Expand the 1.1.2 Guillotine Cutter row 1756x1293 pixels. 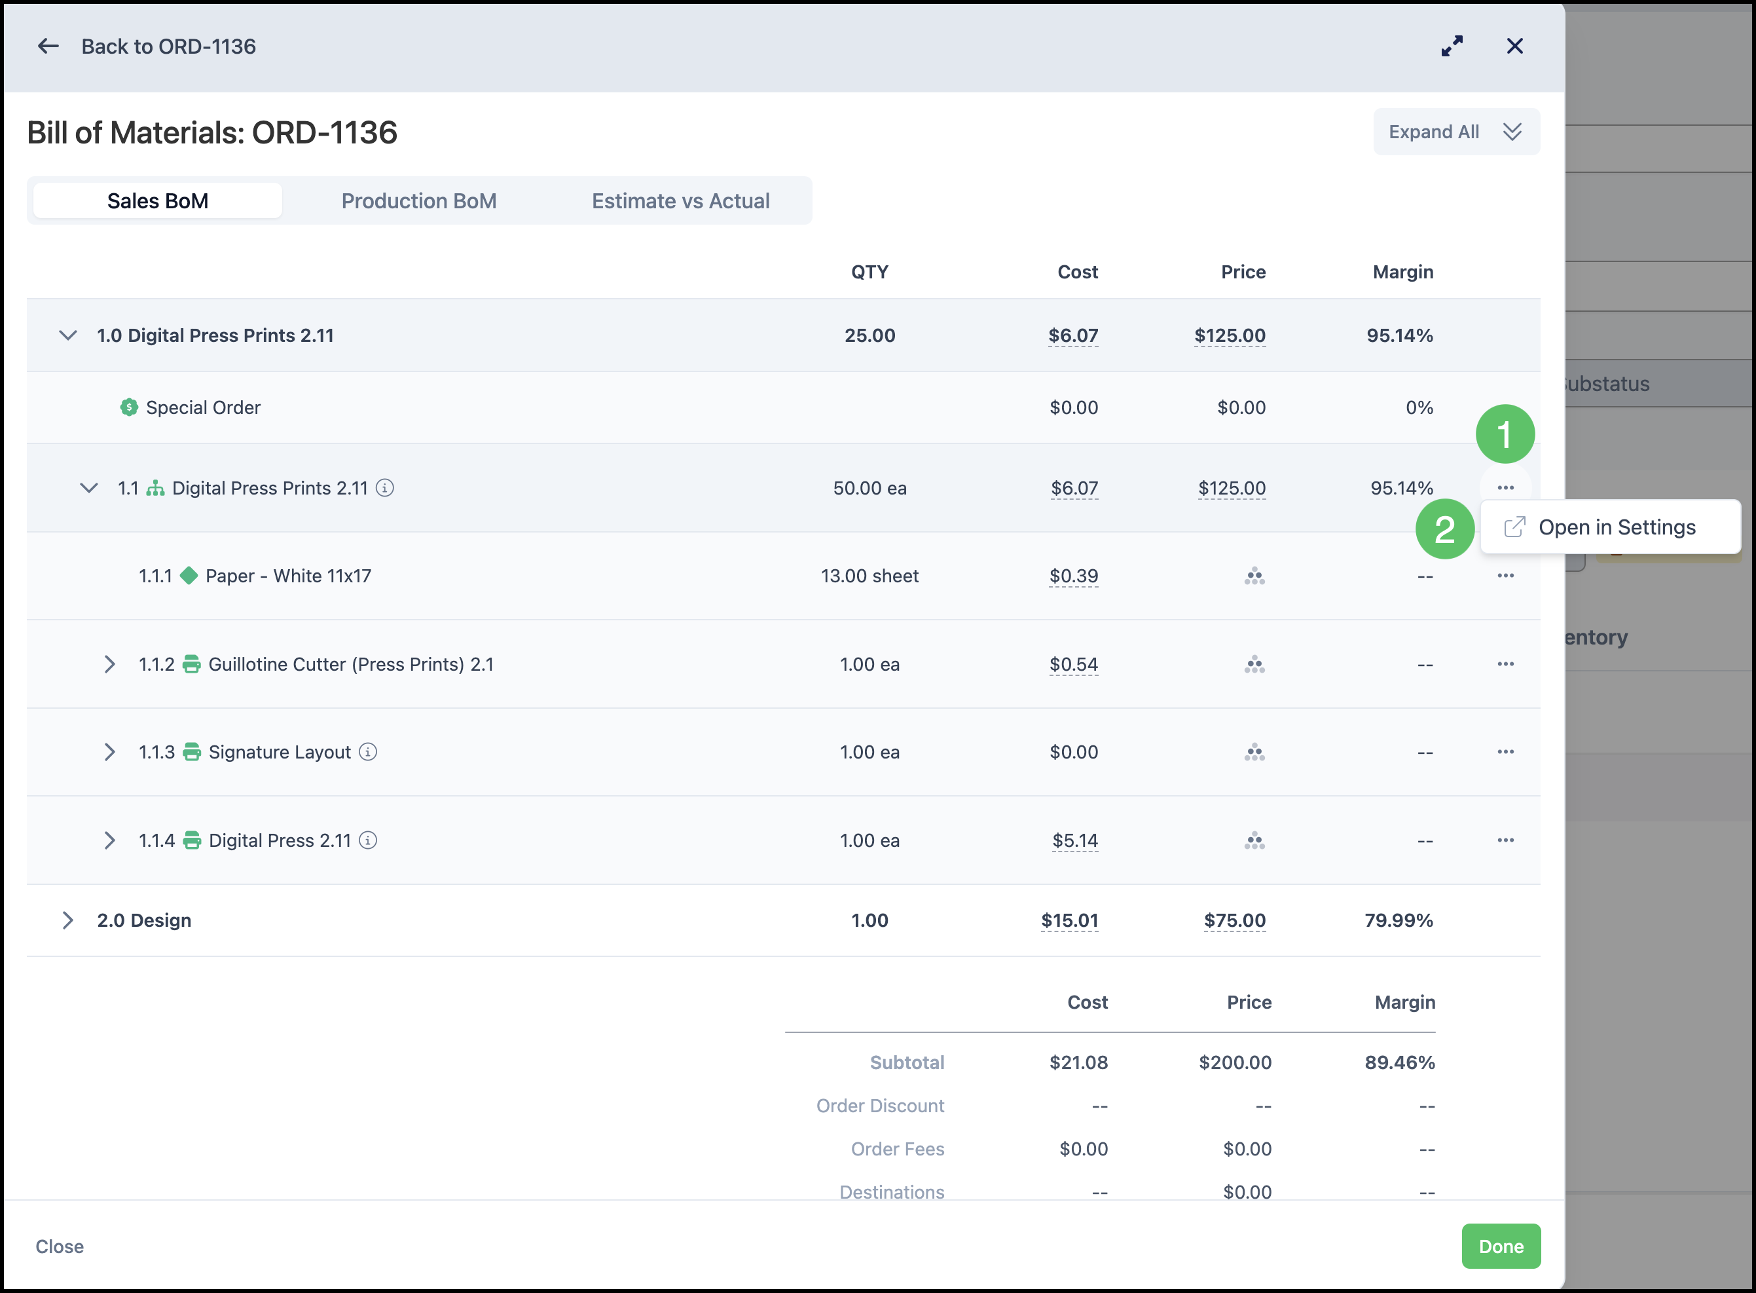(109, 664)
